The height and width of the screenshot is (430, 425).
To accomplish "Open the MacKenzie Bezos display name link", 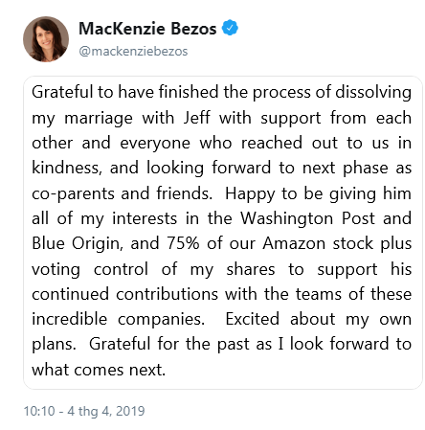I will 147,29.
